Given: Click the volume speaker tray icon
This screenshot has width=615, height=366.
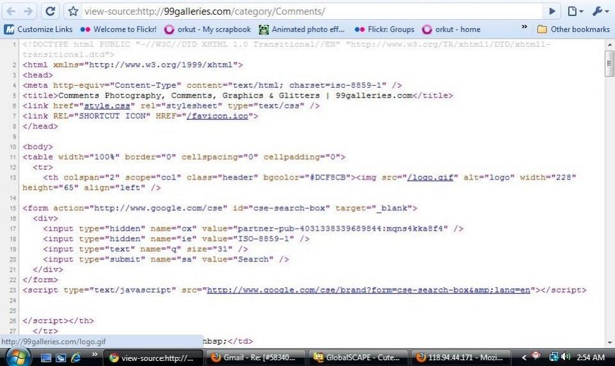Looking at the screenshot, I should (566, 357).
